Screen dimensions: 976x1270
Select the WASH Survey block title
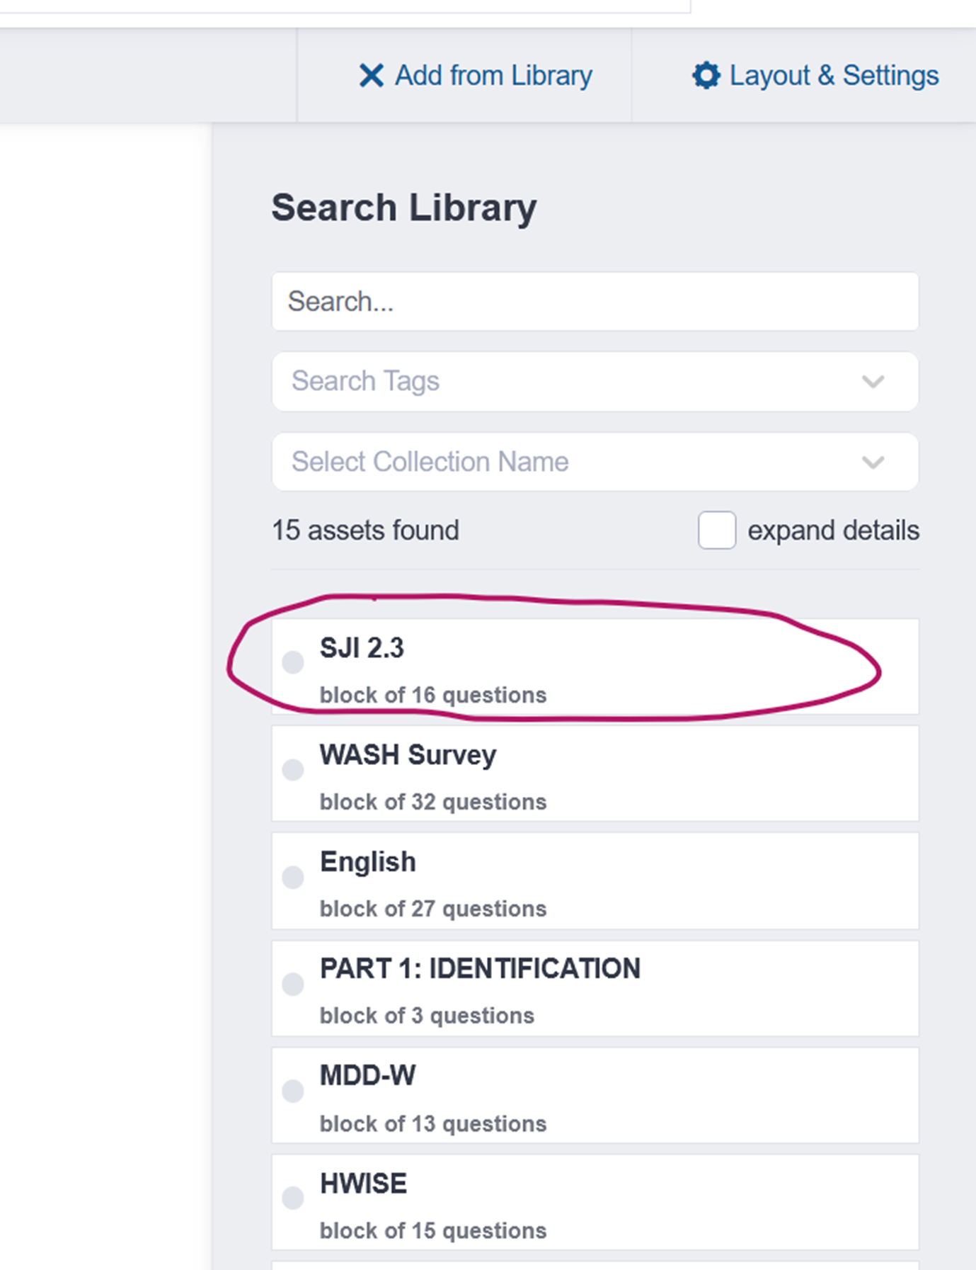click(x=408, y=755)
